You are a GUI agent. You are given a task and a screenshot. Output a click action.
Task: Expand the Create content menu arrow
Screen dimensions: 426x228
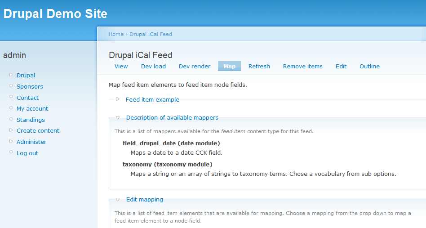tap(11, 130)
